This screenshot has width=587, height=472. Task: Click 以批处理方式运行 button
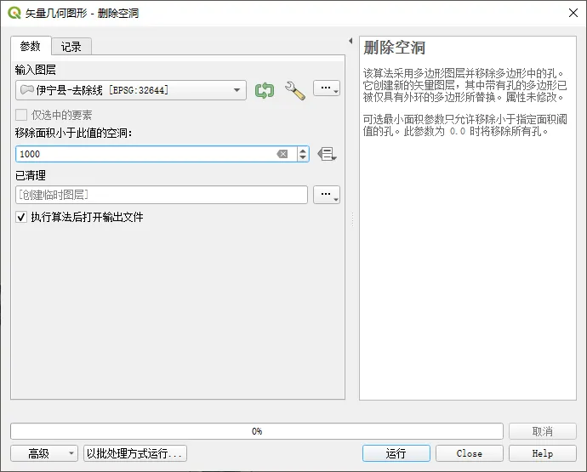134,453
